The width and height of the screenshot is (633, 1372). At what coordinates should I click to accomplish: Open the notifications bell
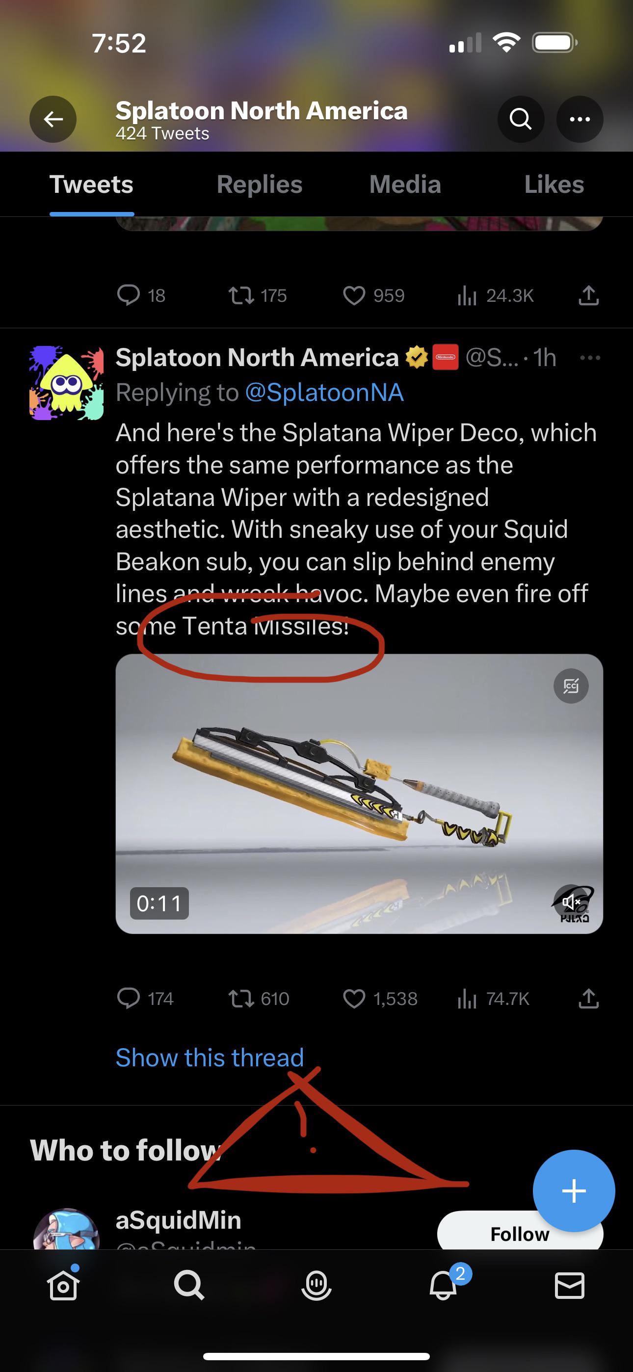coord(443,1286)
